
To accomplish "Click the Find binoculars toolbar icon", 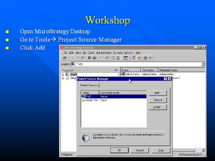I will [107, 58].
